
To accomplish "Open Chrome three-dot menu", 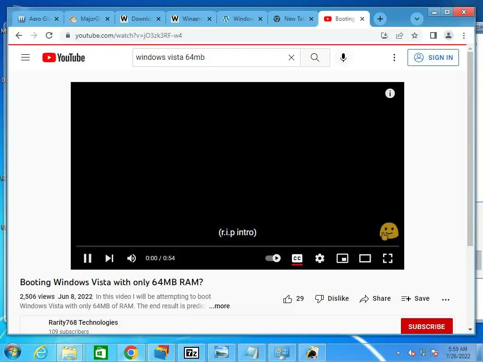I will click(464, 35).
